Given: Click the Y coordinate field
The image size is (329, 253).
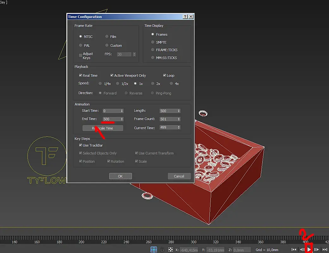Looking at the screenshot, I should click(x=215, y=250).
